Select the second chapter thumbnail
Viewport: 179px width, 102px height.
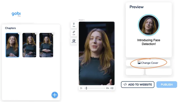[x=29, y=45]
